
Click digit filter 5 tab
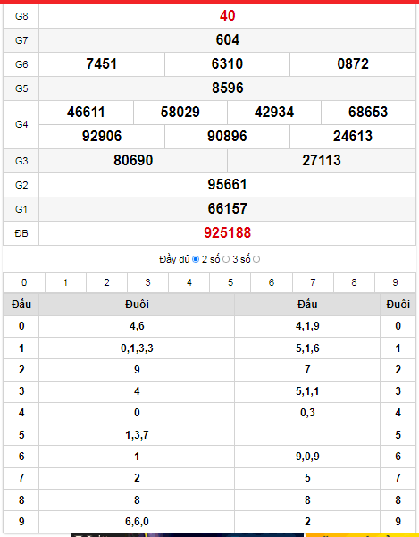[x=230, y=282]
